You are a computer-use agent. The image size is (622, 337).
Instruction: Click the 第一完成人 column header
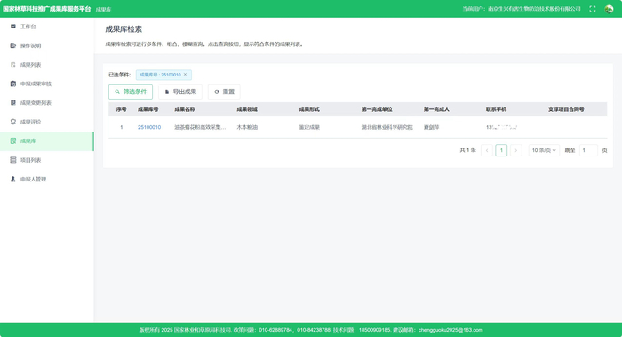click(436, 109)
